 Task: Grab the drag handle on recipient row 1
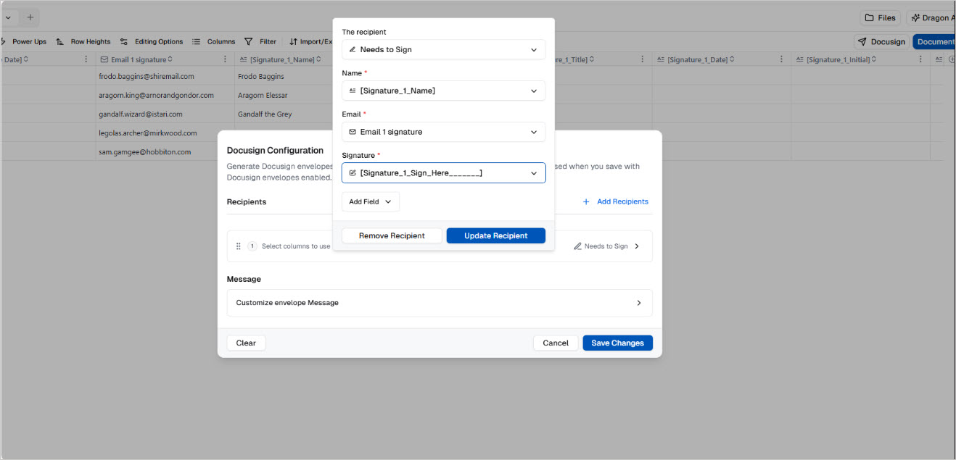238,246
